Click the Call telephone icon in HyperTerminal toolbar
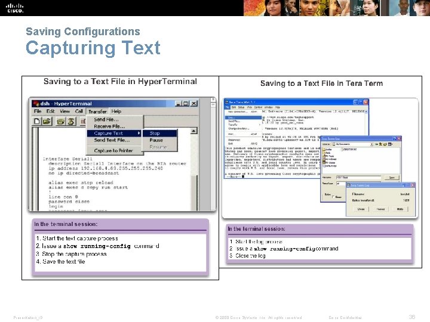This screenshot has width=430, height=322. 60,121
